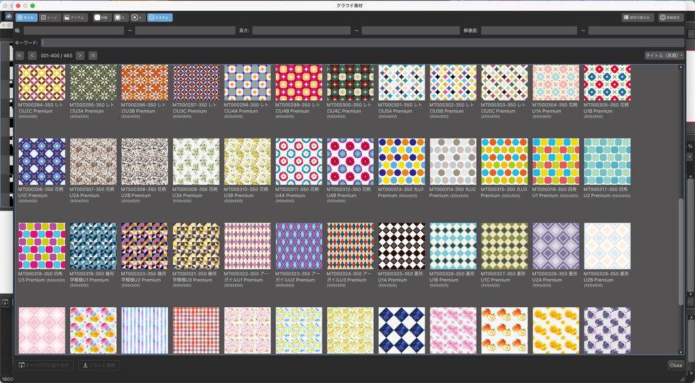
Task: Jump to the first page of materials
Action: click(19, 55)
